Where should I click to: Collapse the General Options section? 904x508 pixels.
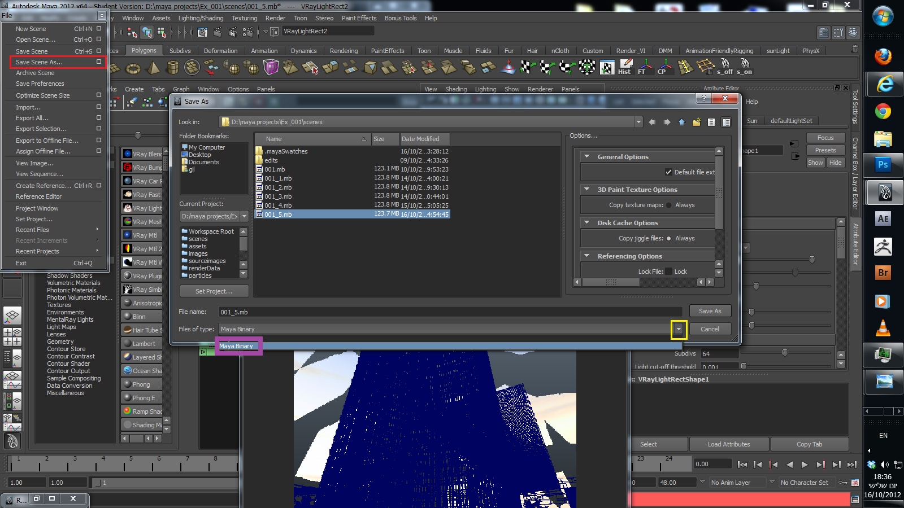point(587,157)
